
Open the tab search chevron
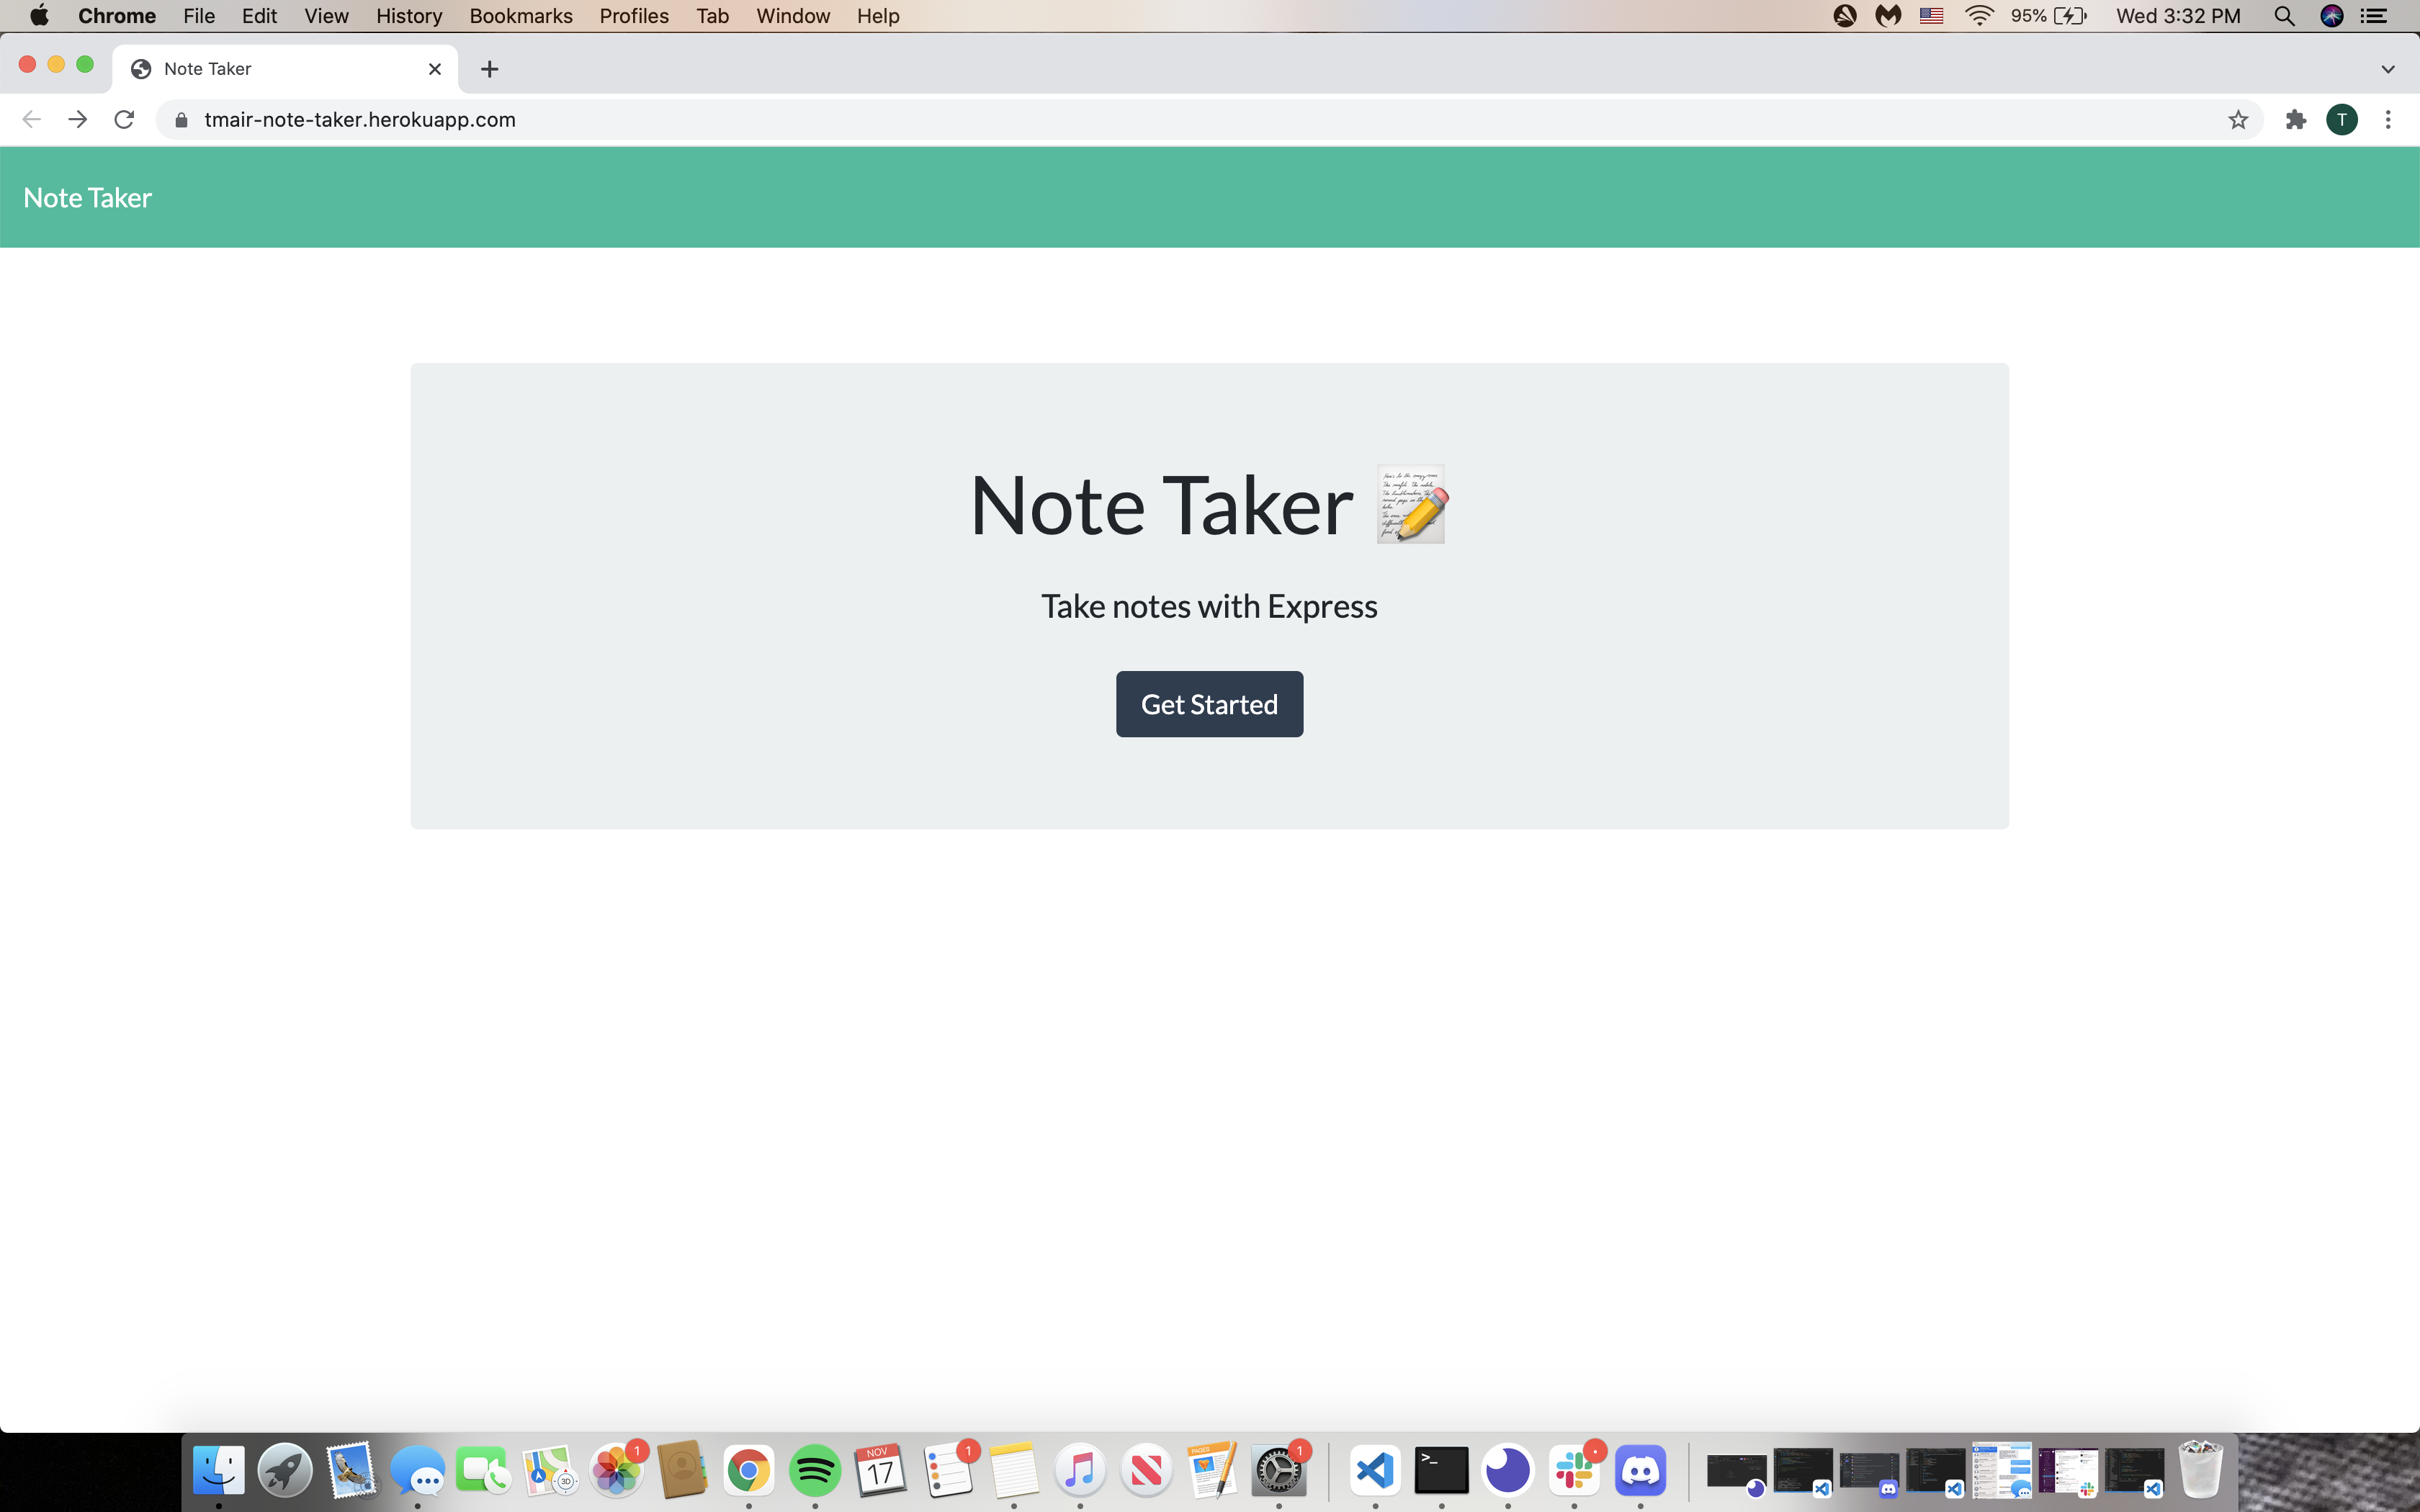coord(2390,68)
